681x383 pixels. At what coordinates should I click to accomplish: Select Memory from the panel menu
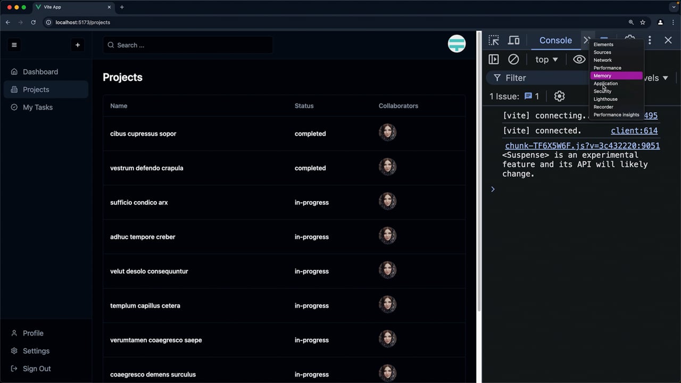[x=617, y=76]
